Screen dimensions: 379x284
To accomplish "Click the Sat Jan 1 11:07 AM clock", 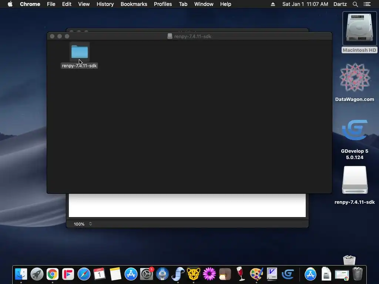I will pos(305,4).
